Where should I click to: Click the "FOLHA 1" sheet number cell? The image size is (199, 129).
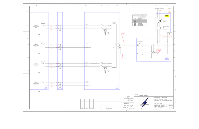[125, 108]
